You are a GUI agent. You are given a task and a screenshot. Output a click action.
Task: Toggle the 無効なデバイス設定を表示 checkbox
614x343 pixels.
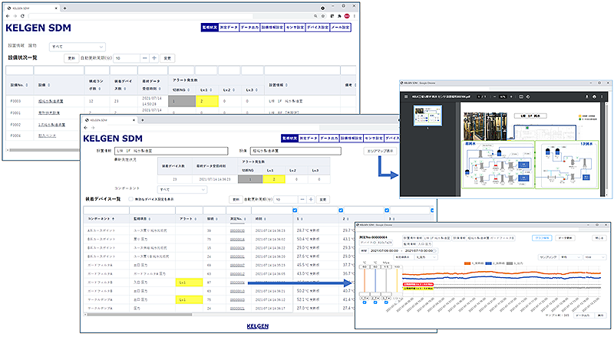coord(130,199)
